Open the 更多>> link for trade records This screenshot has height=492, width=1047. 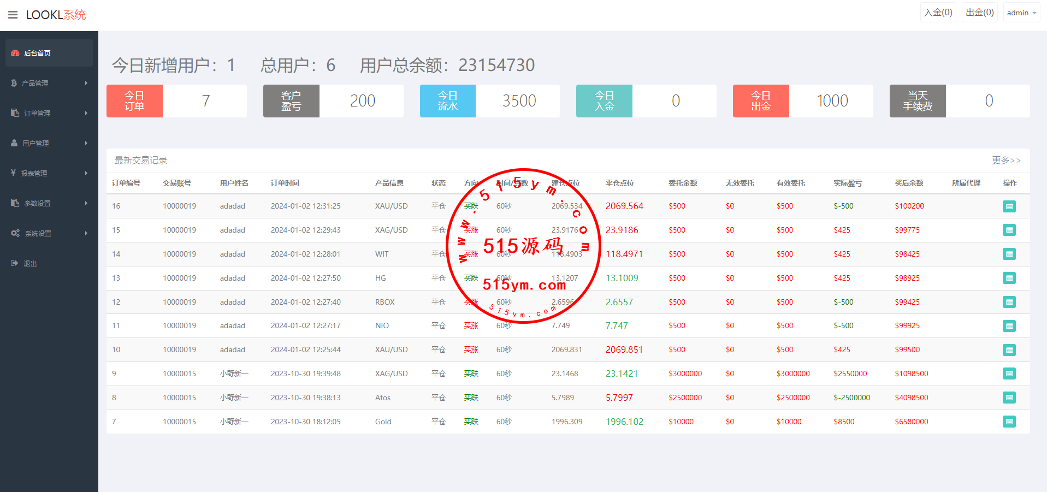click(x=1006, y=160)
